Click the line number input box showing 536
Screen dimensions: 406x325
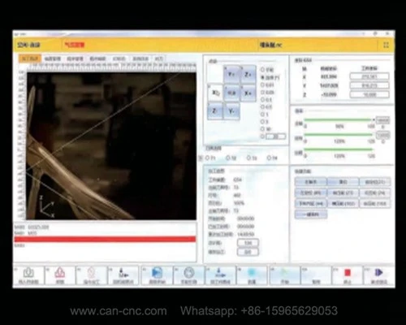pyautogui.click(x=248, y=243)
